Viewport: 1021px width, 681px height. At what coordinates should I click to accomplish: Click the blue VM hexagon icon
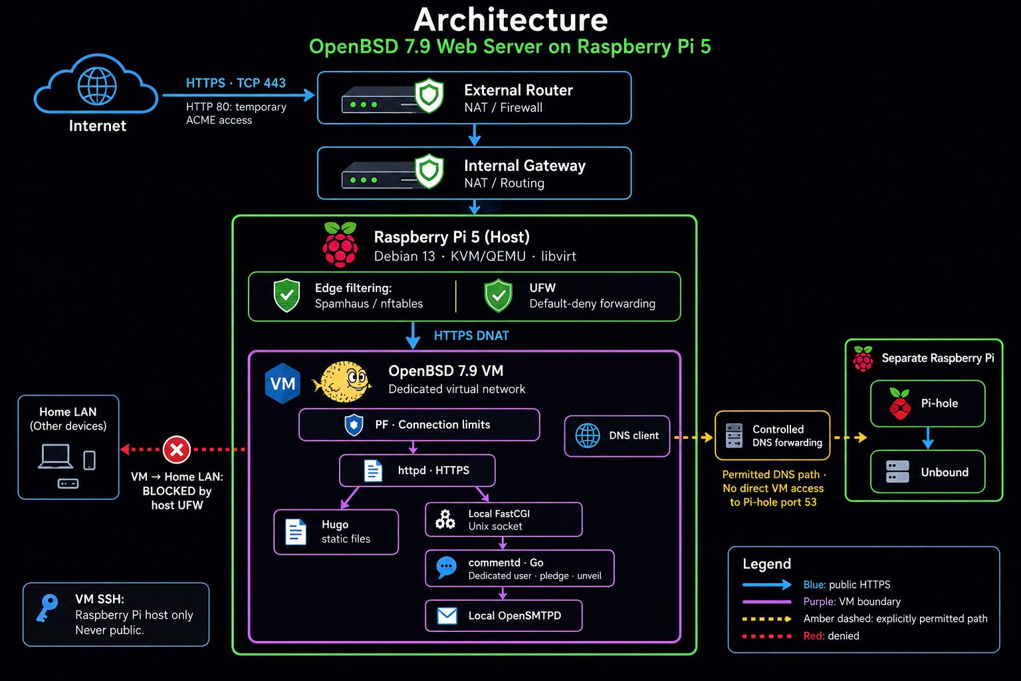coord(283,383)
